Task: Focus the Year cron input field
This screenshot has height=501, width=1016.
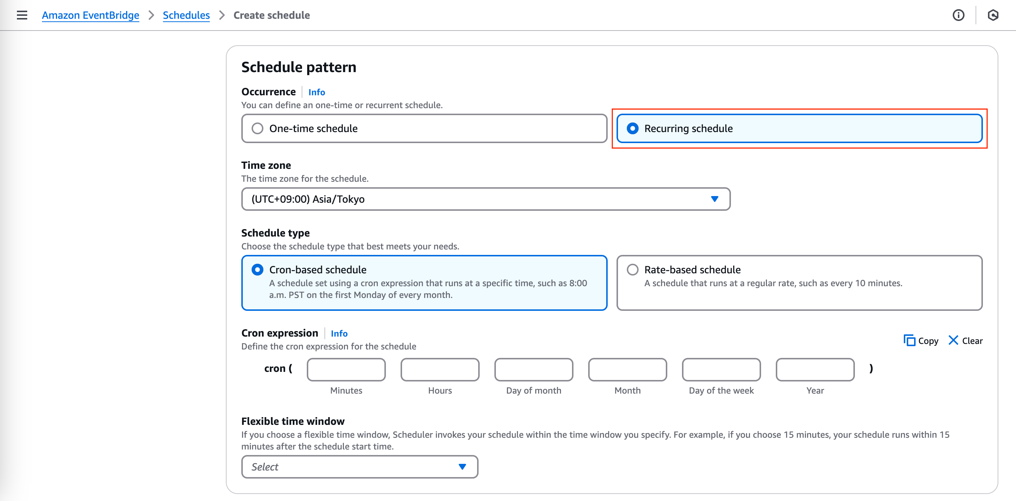Action: [x=815, y=370]
